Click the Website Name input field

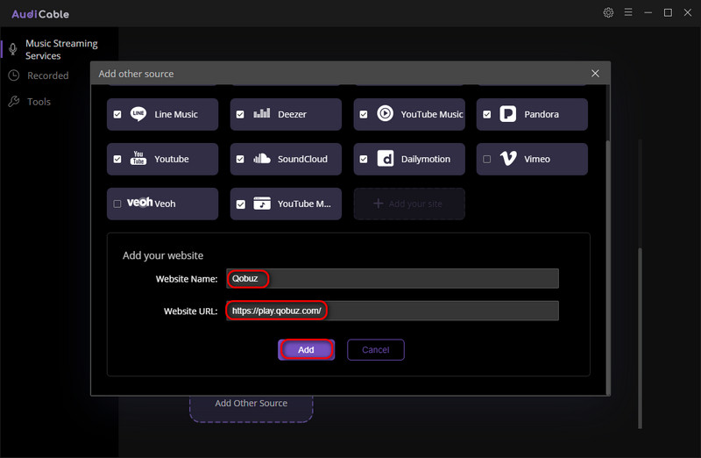[x=393, y=278]
